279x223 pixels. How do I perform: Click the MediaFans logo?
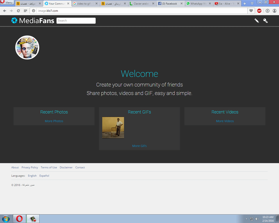33,21
